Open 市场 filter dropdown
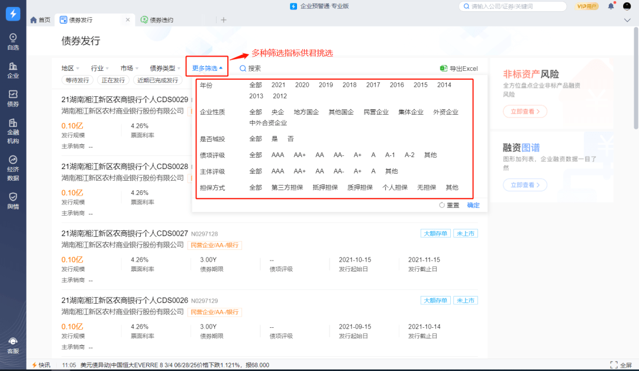The height and width of the screenshot is (371, 639). click(x=130, y=69)
